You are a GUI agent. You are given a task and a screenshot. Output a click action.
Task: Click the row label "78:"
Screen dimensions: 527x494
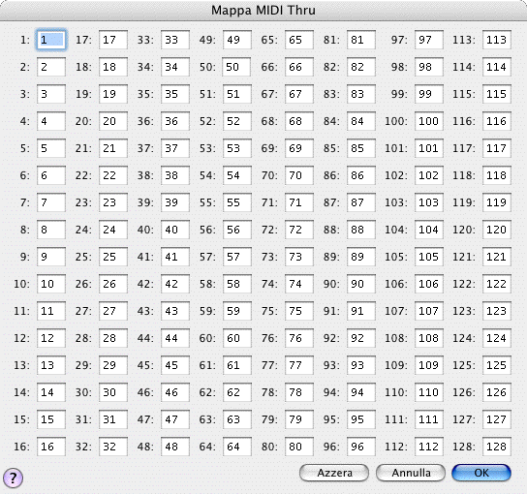pyautogui.click(x=269, y=392)
